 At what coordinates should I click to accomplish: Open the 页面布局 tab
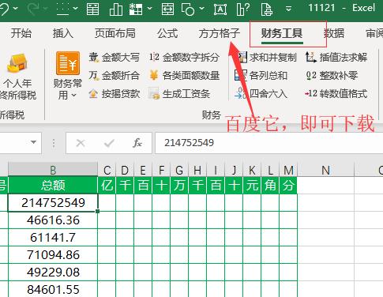[115, 33]
